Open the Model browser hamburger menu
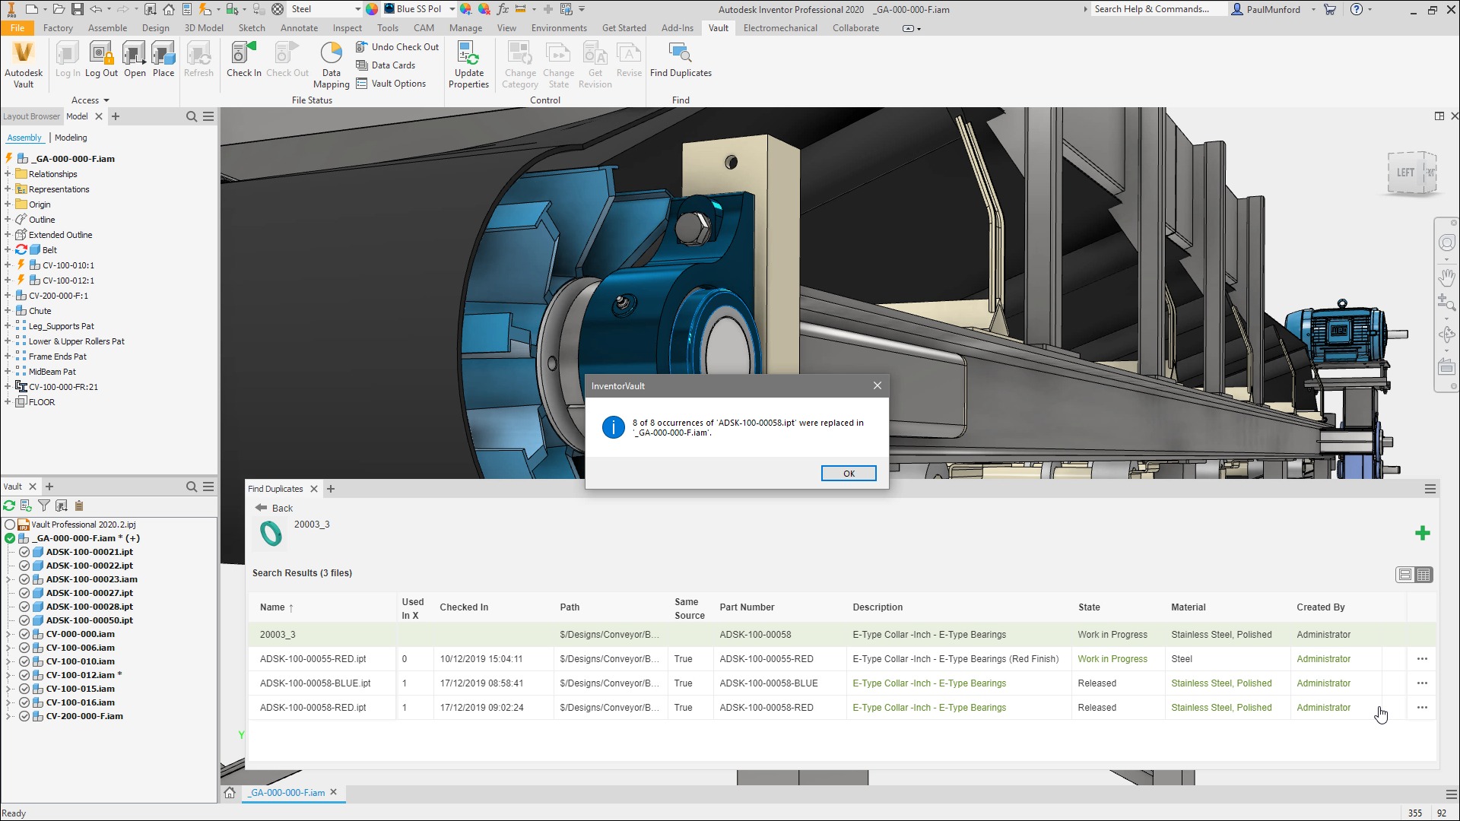The height and width of the screenshot is (821, 1460). (208, 116)
